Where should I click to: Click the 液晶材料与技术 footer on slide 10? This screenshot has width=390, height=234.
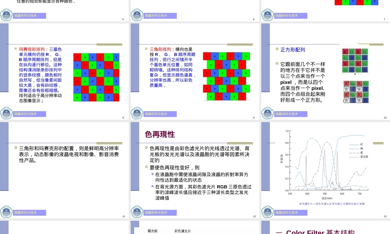[291, 114]
